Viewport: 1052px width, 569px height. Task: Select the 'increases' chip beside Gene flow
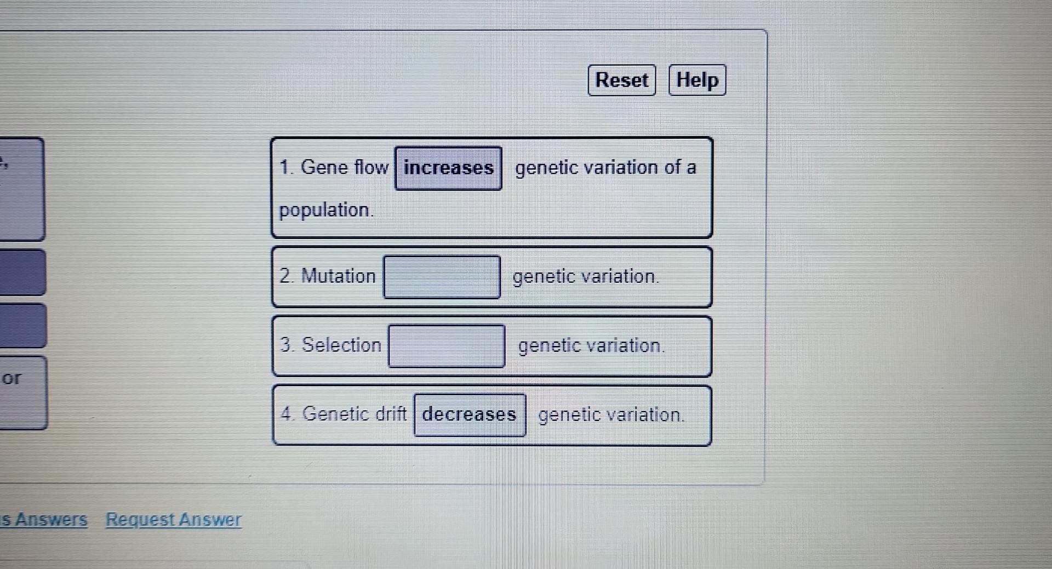pyautogui.click(x=447, y=168)
